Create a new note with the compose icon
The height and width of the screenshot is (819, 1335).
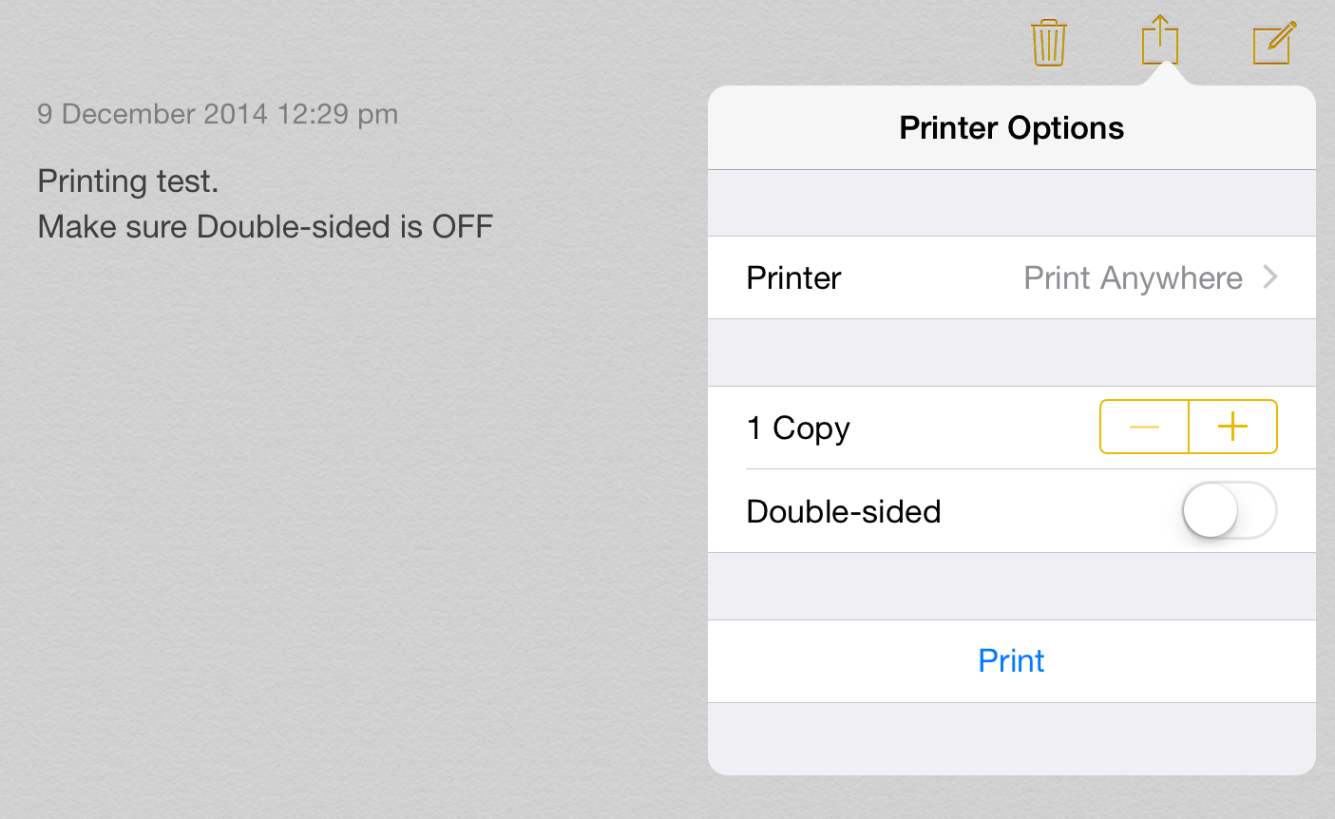pos(1273,43)
